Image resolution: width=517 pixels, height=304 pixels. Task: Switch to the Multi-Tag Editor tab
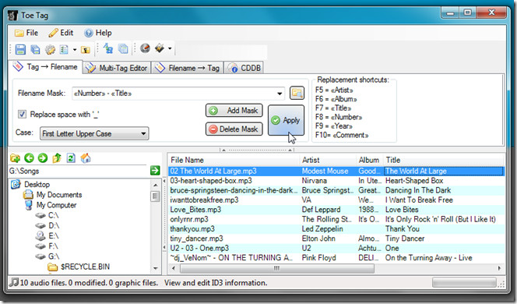[117, 68]
